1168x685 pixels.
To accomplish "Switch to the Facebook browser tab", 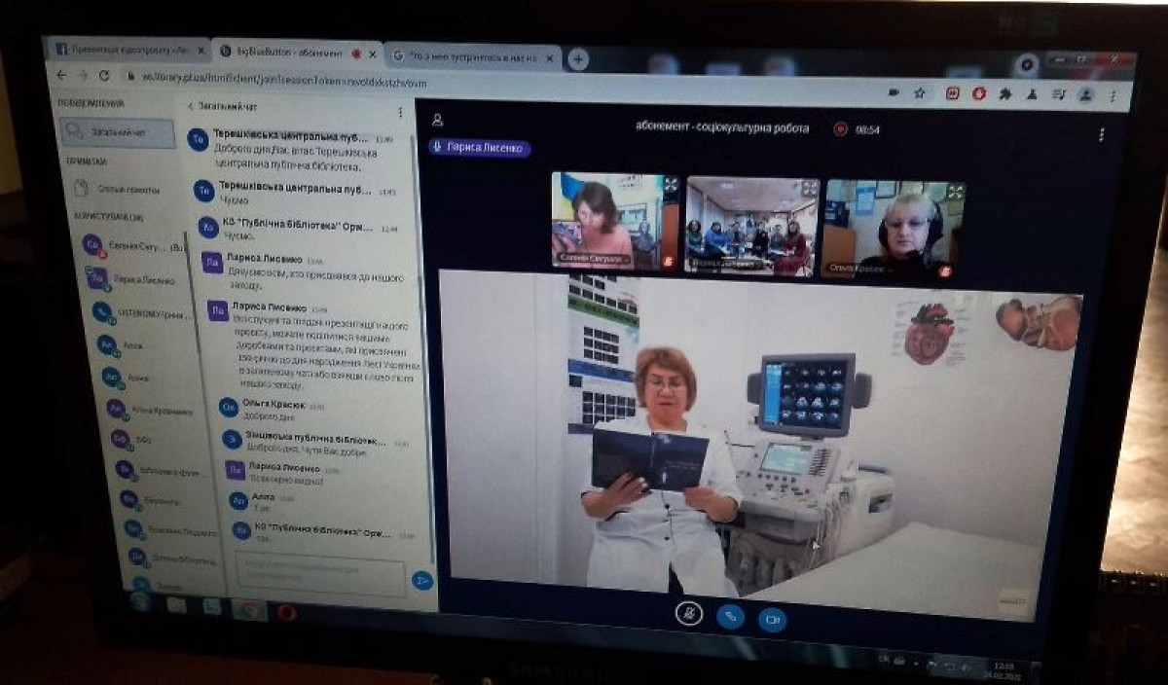I will [128, 49].
